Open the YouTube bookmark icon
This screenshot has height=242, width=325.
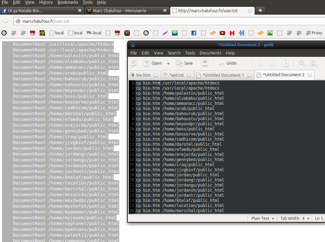222,33
